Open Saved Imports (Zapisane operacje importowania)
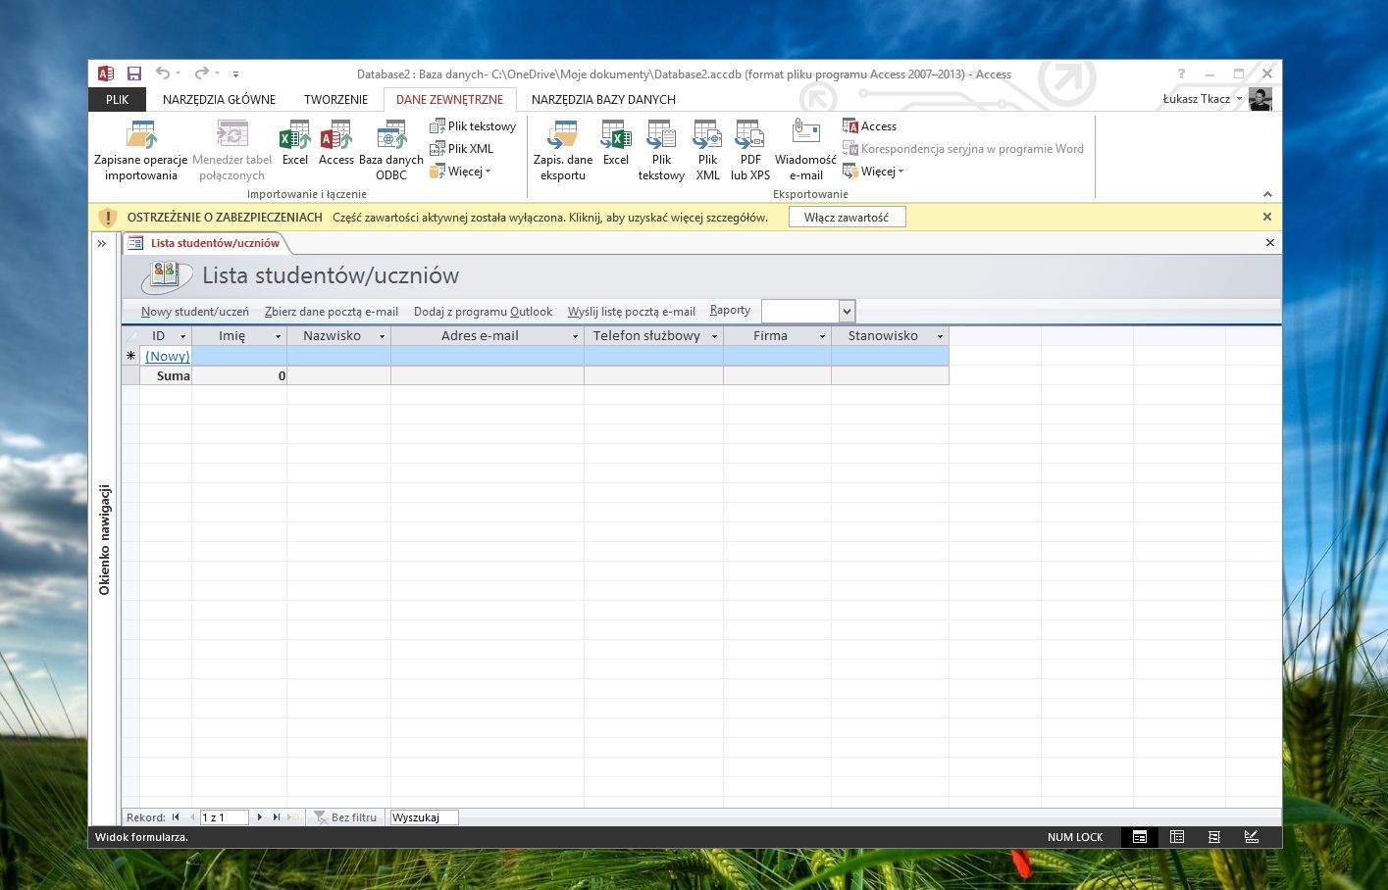The height and width of the screenshot is (890, 1388). pos(140,150)
